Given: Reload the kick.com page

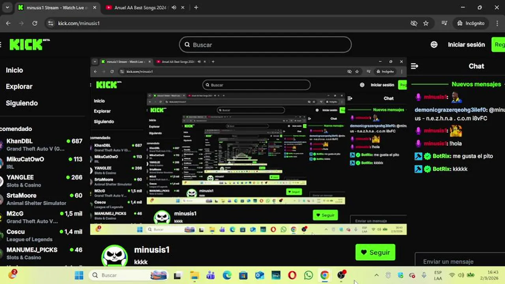Looking at the screenshot, I should (x=35, y=23).
